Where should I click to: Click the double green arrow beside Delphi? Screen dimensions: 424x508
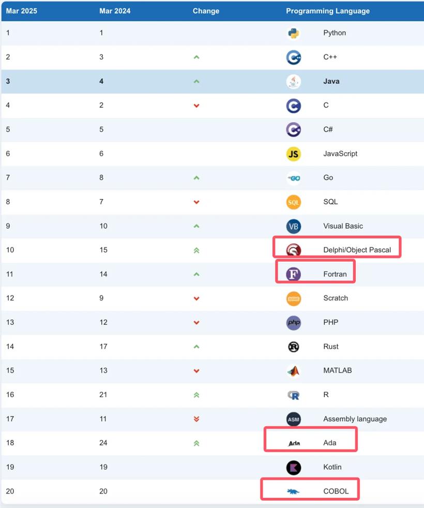pyautogui.click(x=196, y=250)
